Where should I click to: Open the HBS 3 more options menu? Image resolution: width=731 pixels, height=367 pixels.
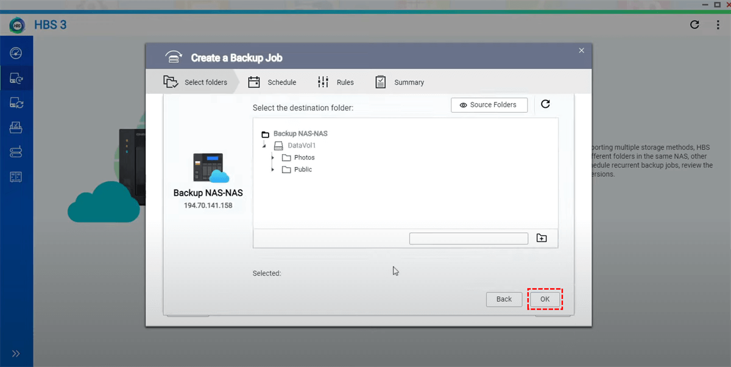pyautogui.click(x=718, y=25)
